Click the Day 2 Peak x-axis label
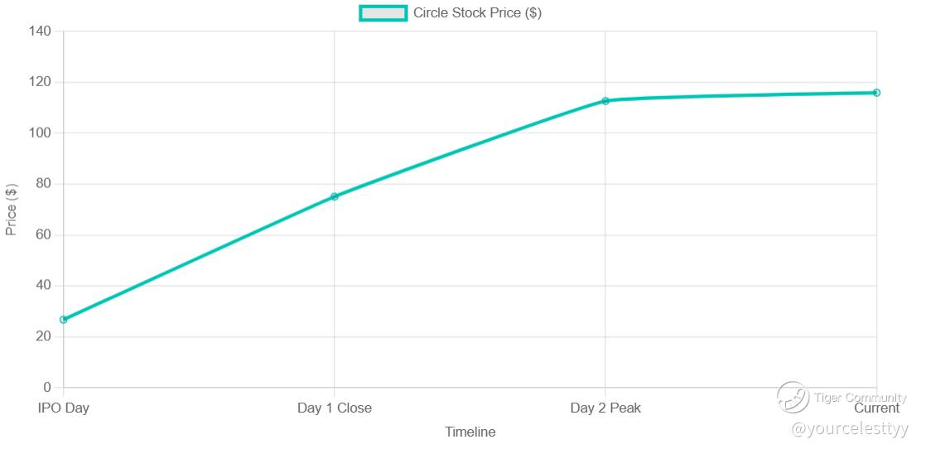The height and width of the screenshot is (449, 926). (x=605, y=408)
